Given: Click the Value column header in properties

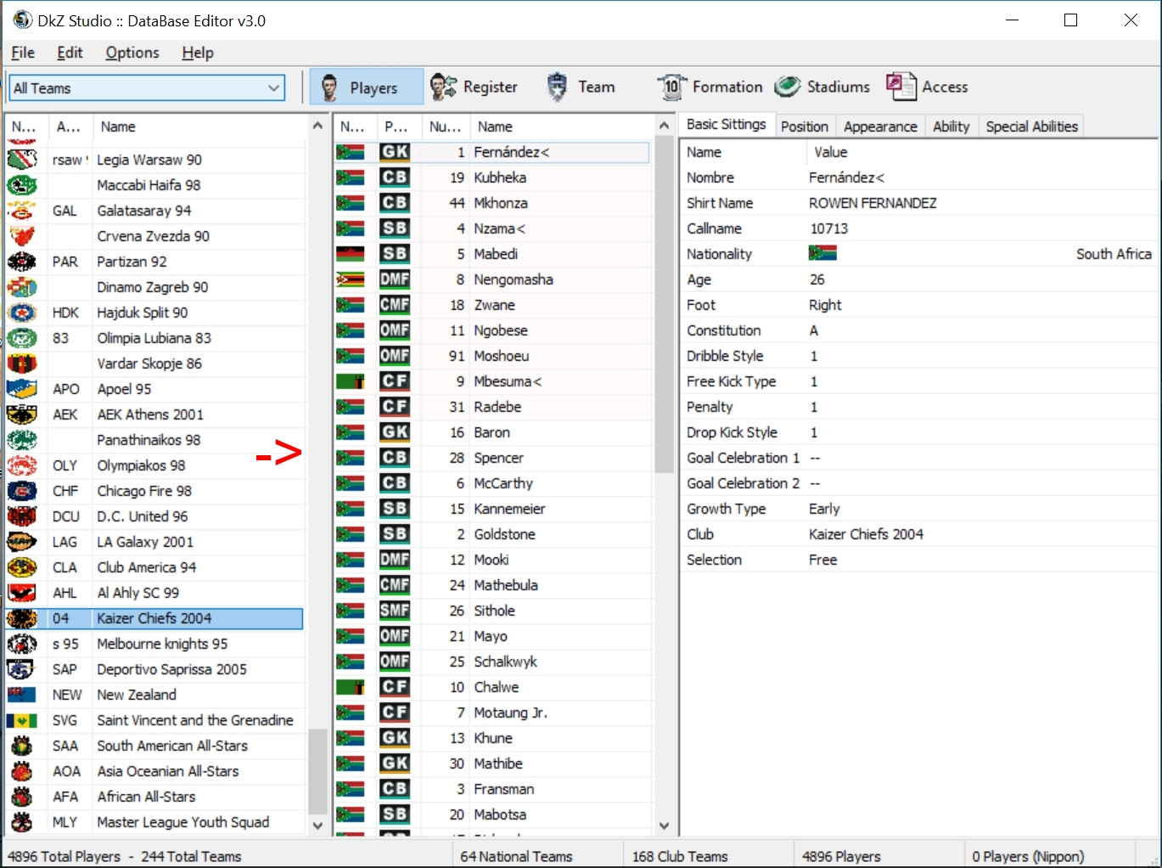Looking at the screenshot, I should (981, 152).
